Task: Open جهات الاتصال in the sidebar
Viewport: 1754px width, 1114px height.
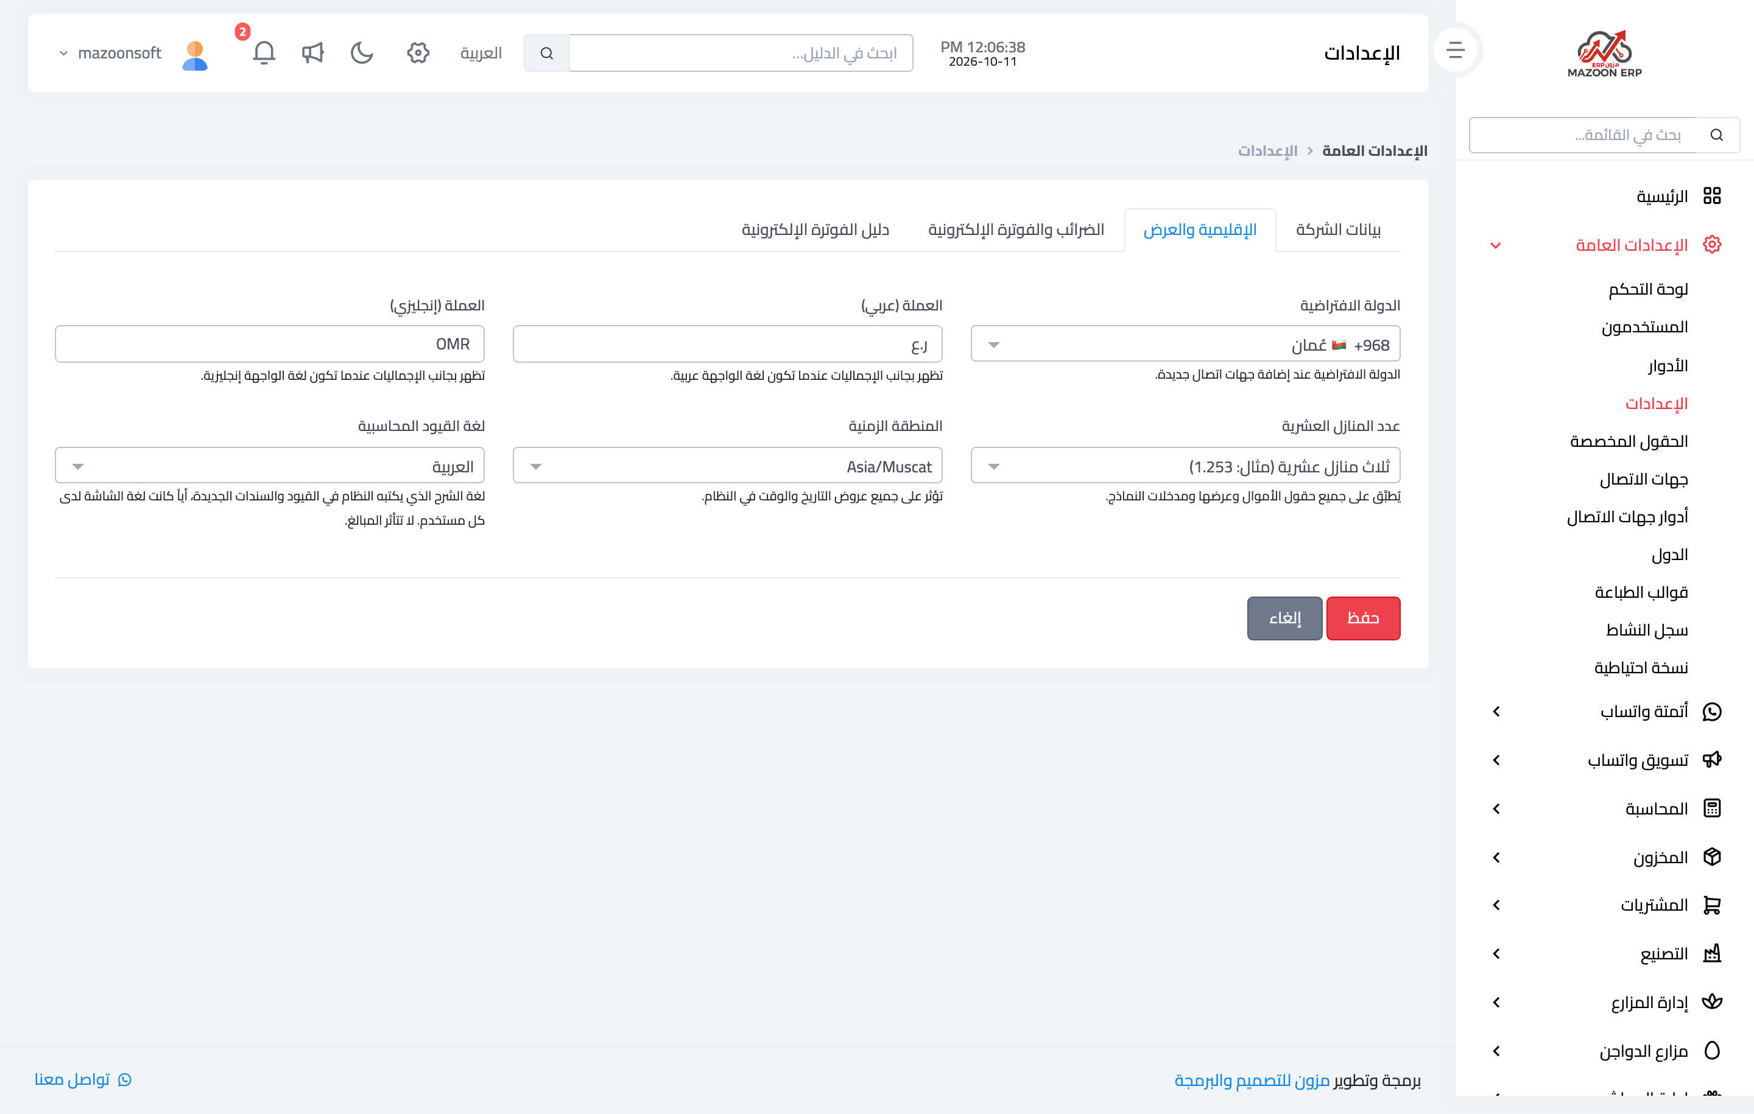Action: pos(1643,479)
